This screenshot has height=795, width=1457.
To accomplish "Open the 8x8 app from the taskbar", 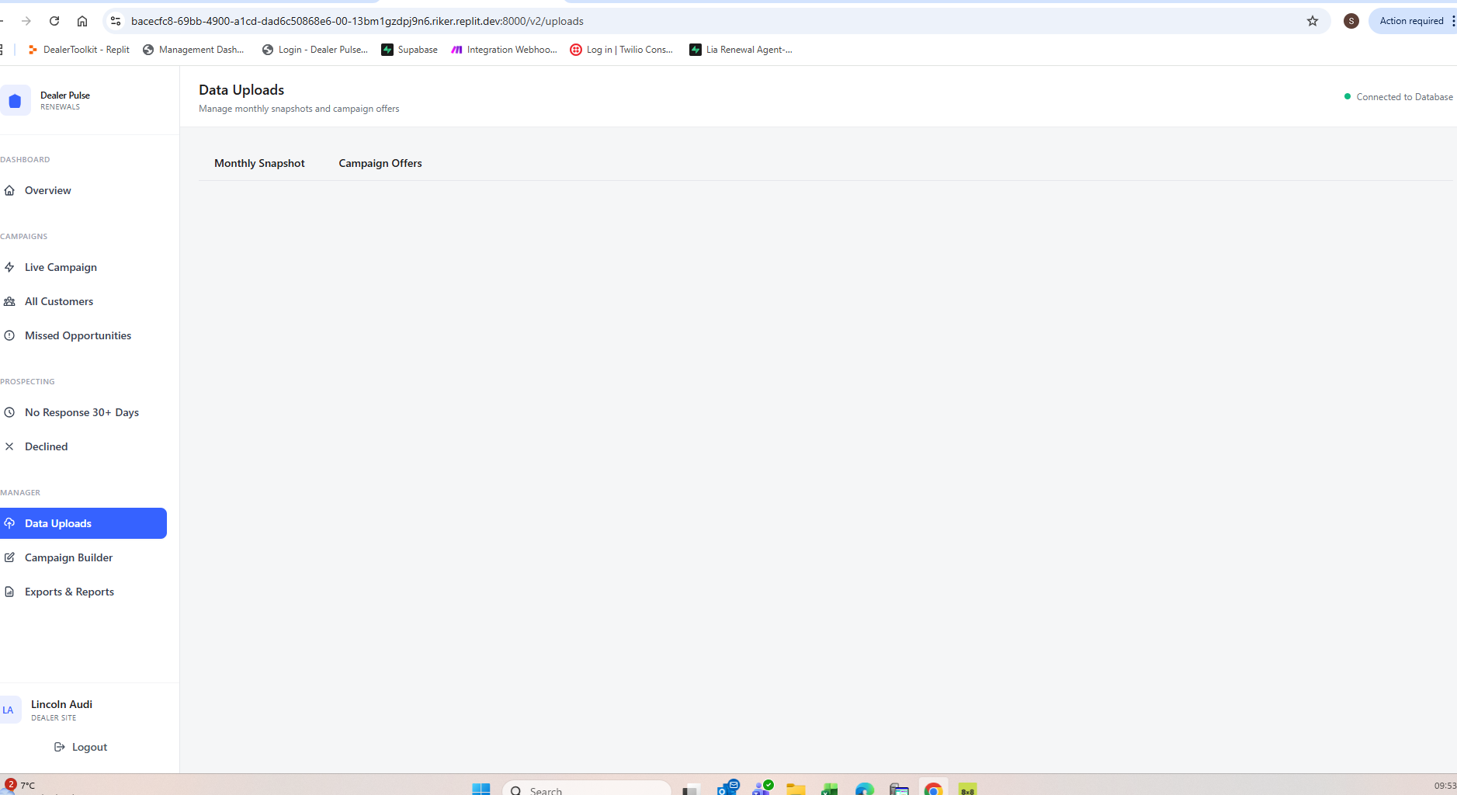I will pos(968,789).
